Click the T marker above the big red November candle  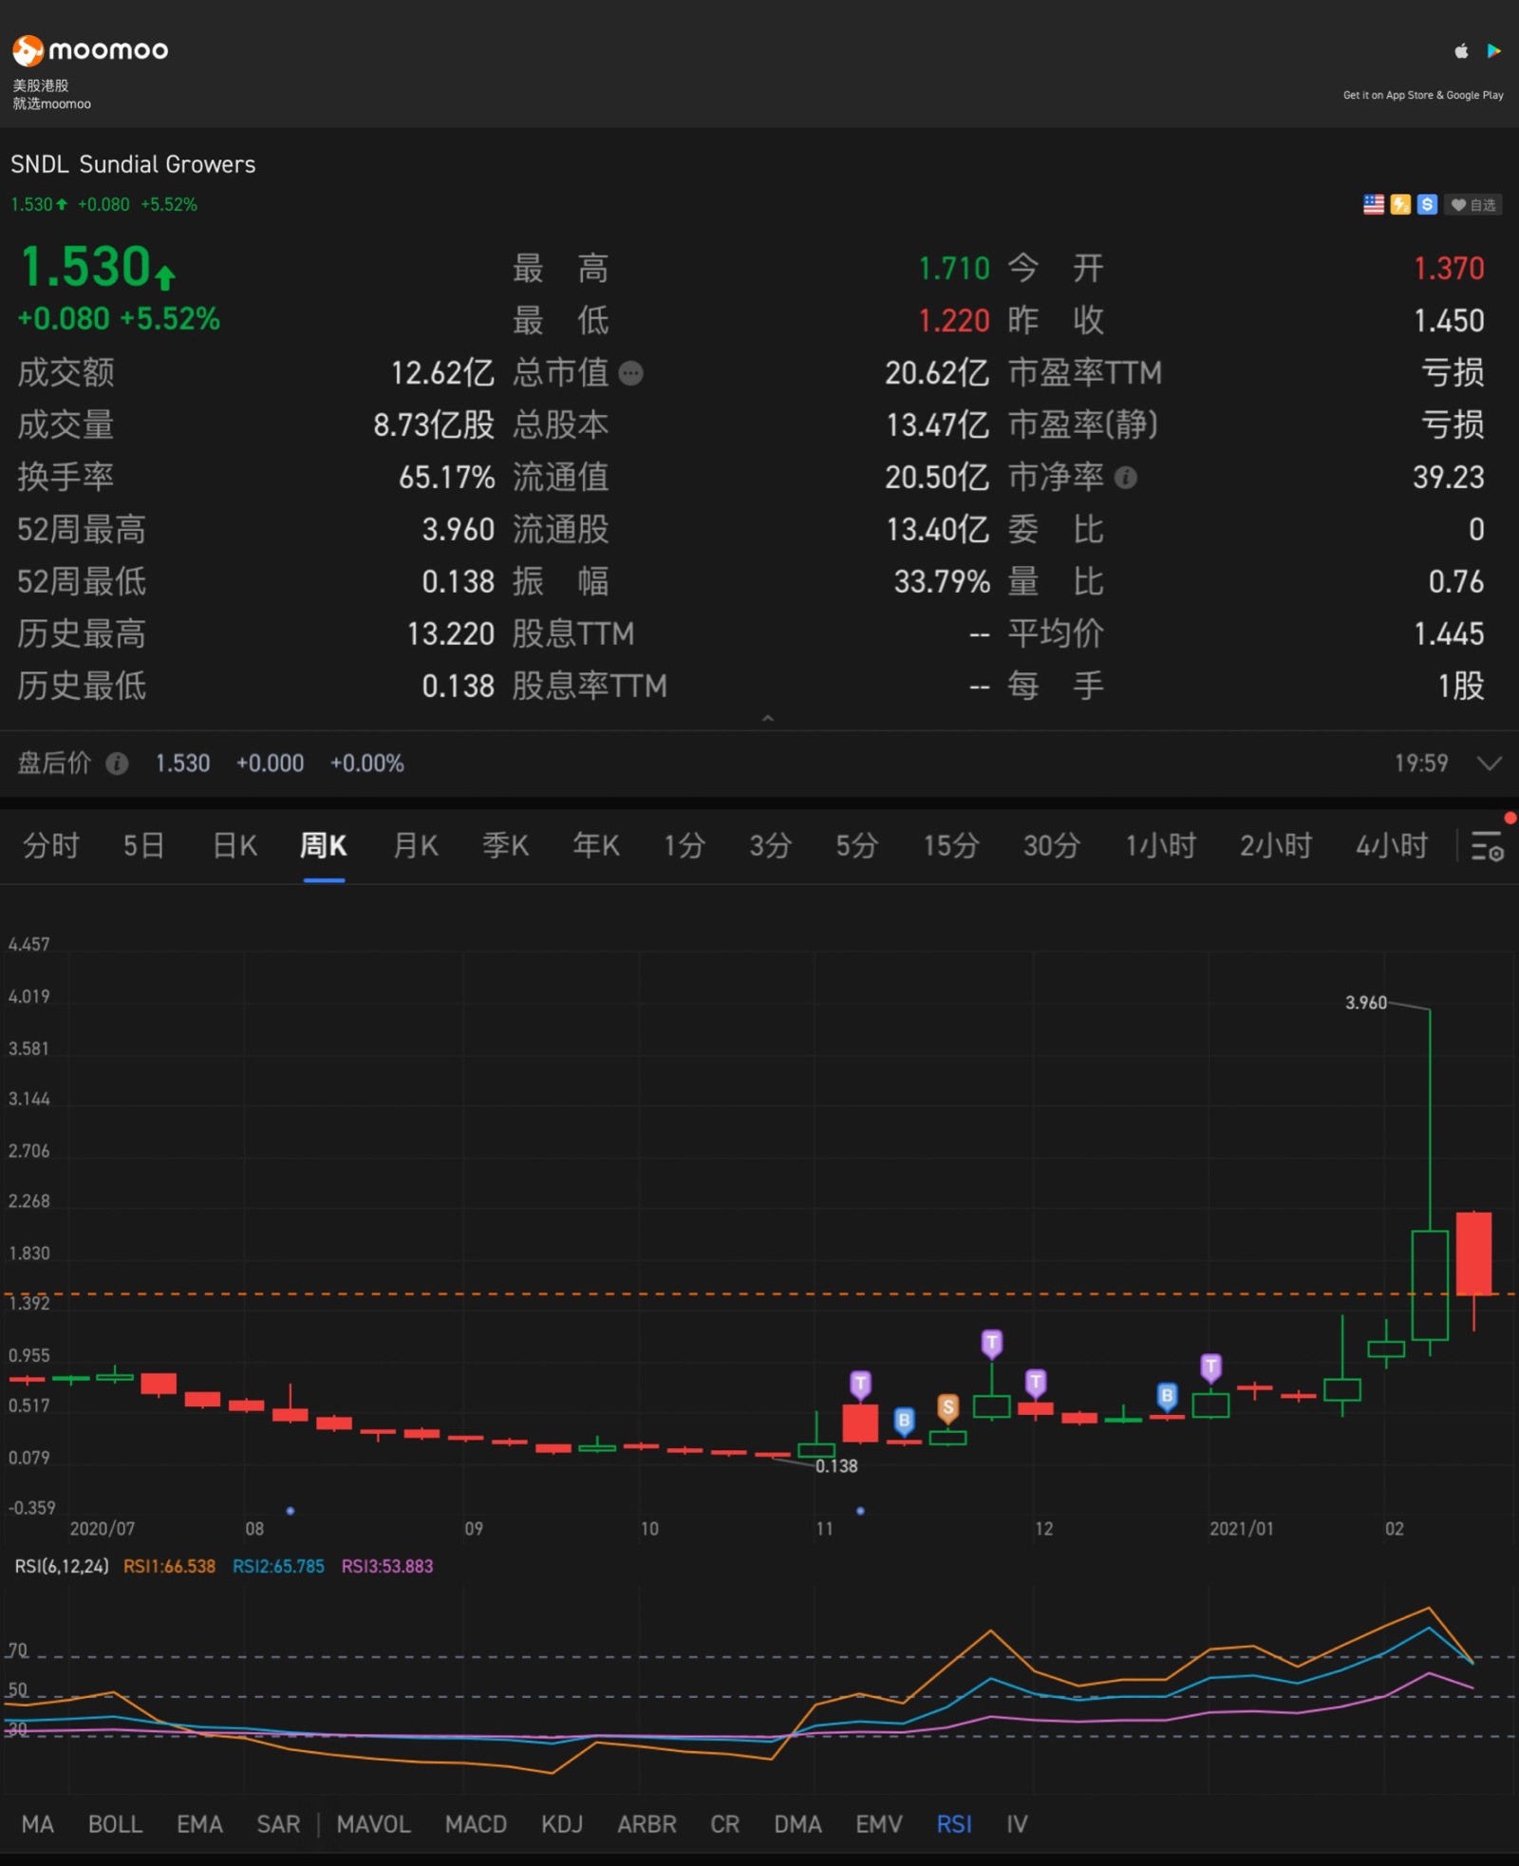click(x=860, y=1385)
